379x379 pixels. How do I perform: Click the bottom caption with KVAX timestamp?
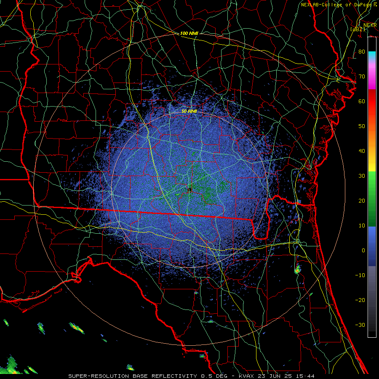[192, 376]
